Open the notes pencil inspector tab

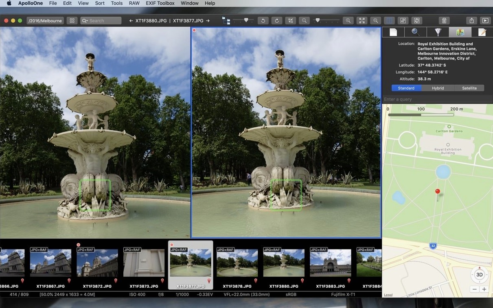click(482, 32)
